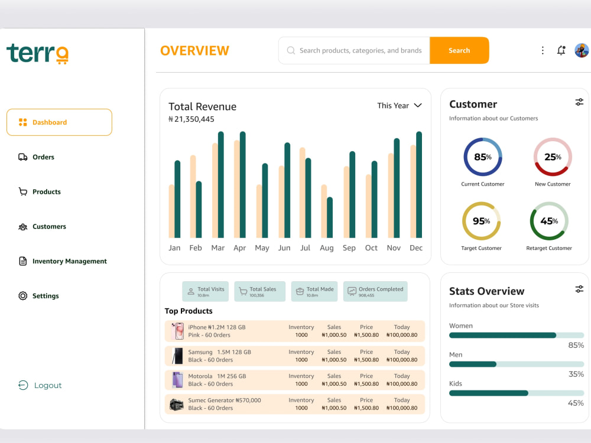This screenshot has width=591, height=443.
Task: Click the Products cart icon
Action: point(23,191)
